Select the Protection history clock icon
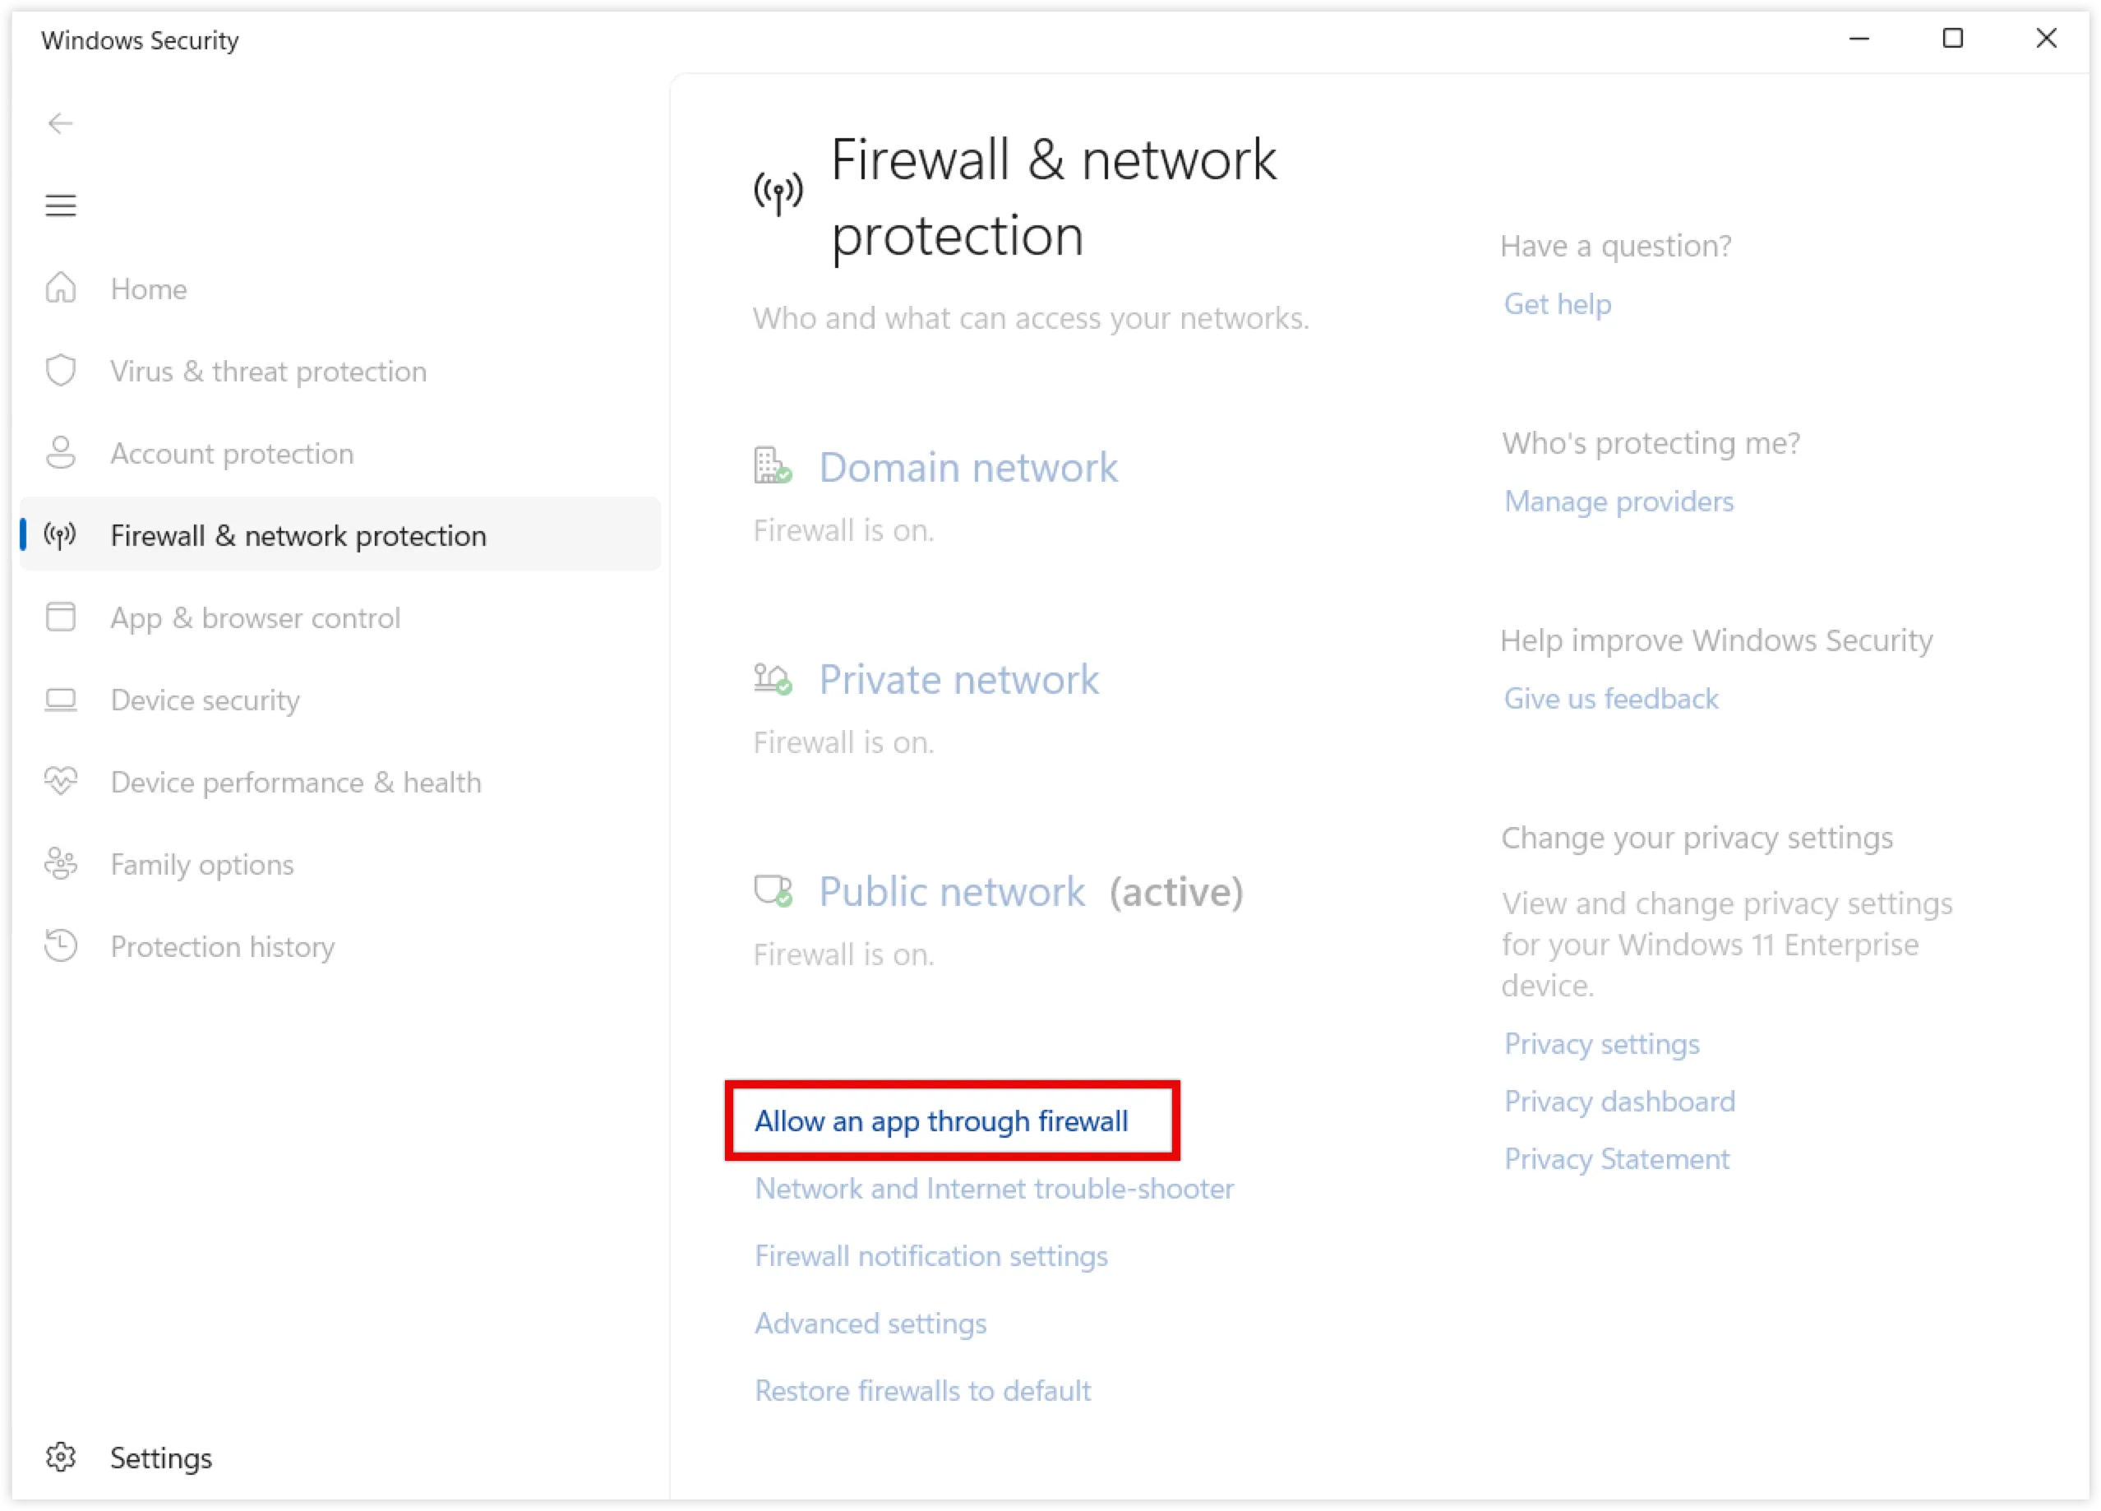 61,946
